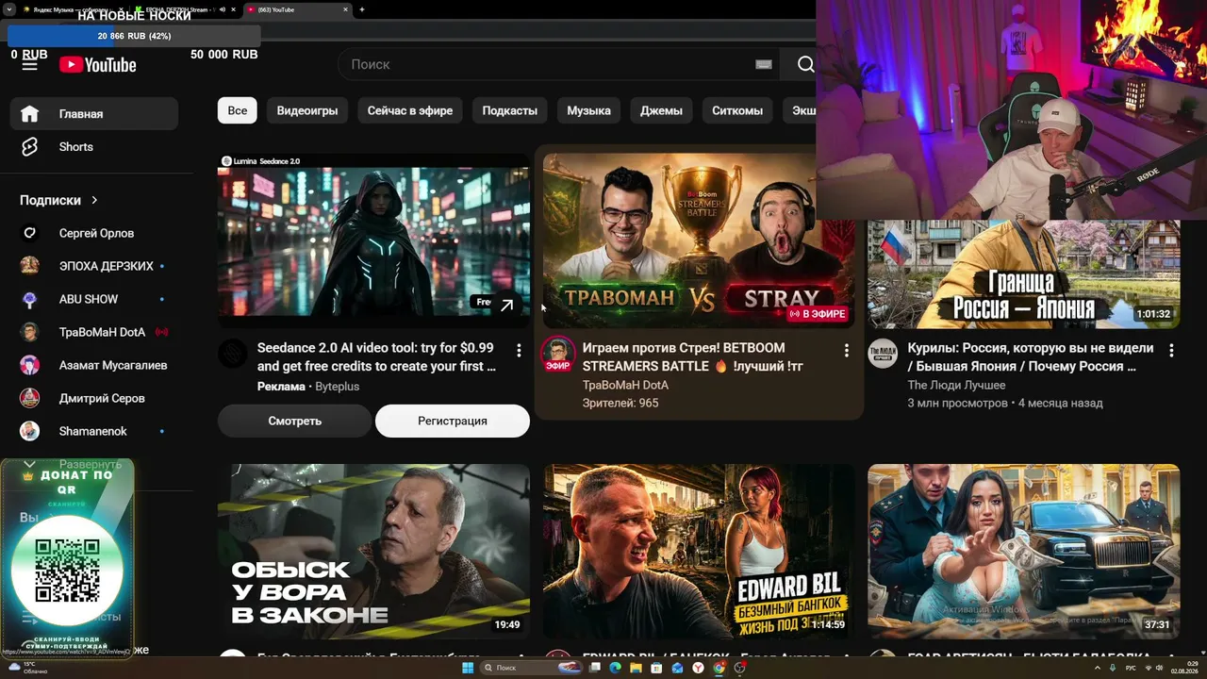Open the weather widget showing 15°C
The height and width of the screenshot is (679, 1207).
click(26, 668)
